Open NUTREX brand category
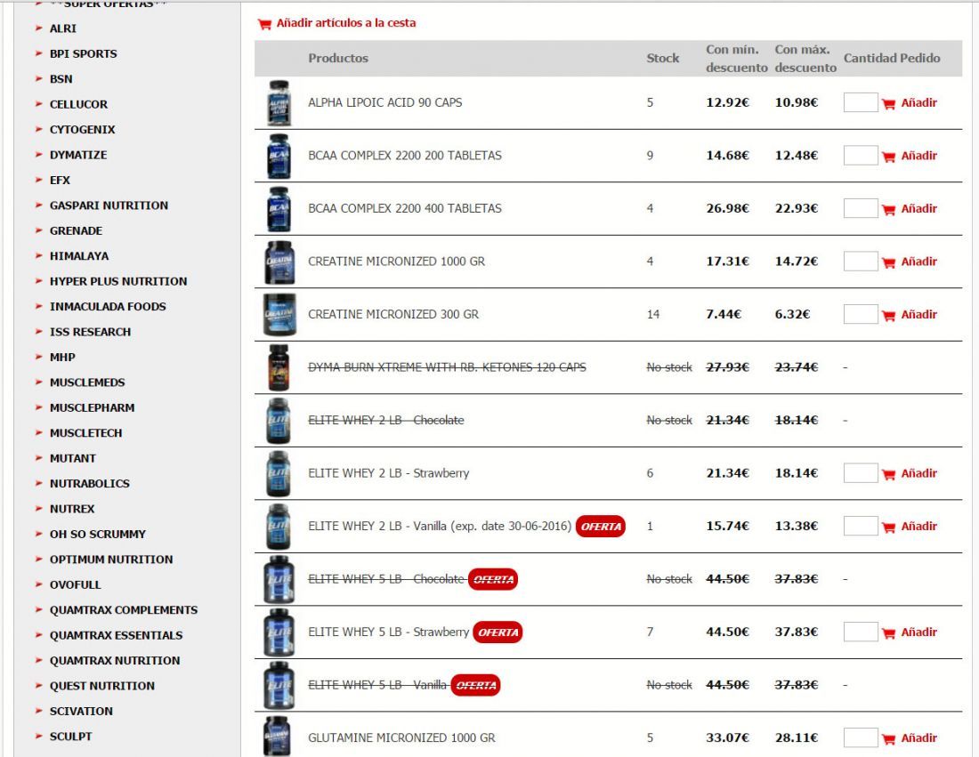Screen dimensions: 979x757 pyautogui.click(x=72, y=509)
